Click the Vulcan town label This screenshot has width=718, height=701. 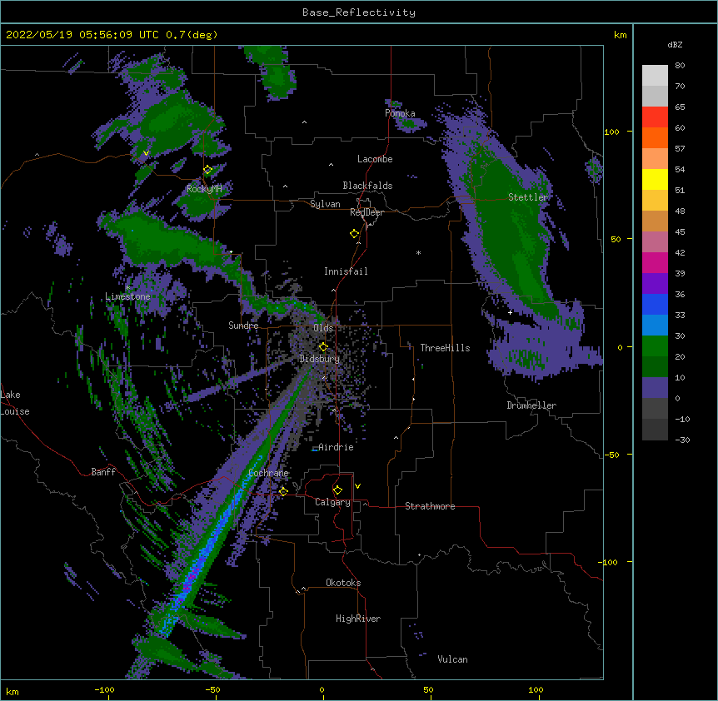click(452, 659)
